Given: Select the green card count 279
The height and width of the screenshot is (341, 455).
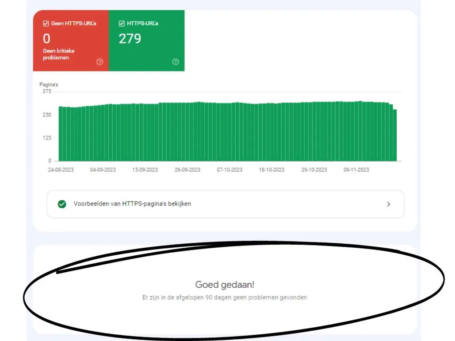Looking at the screenshot, I should [x=130, y=39].
